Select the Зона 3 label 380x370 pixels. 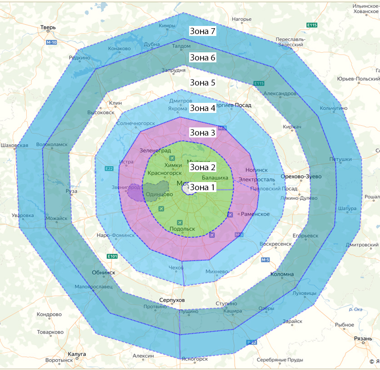(x=203, y=133)
